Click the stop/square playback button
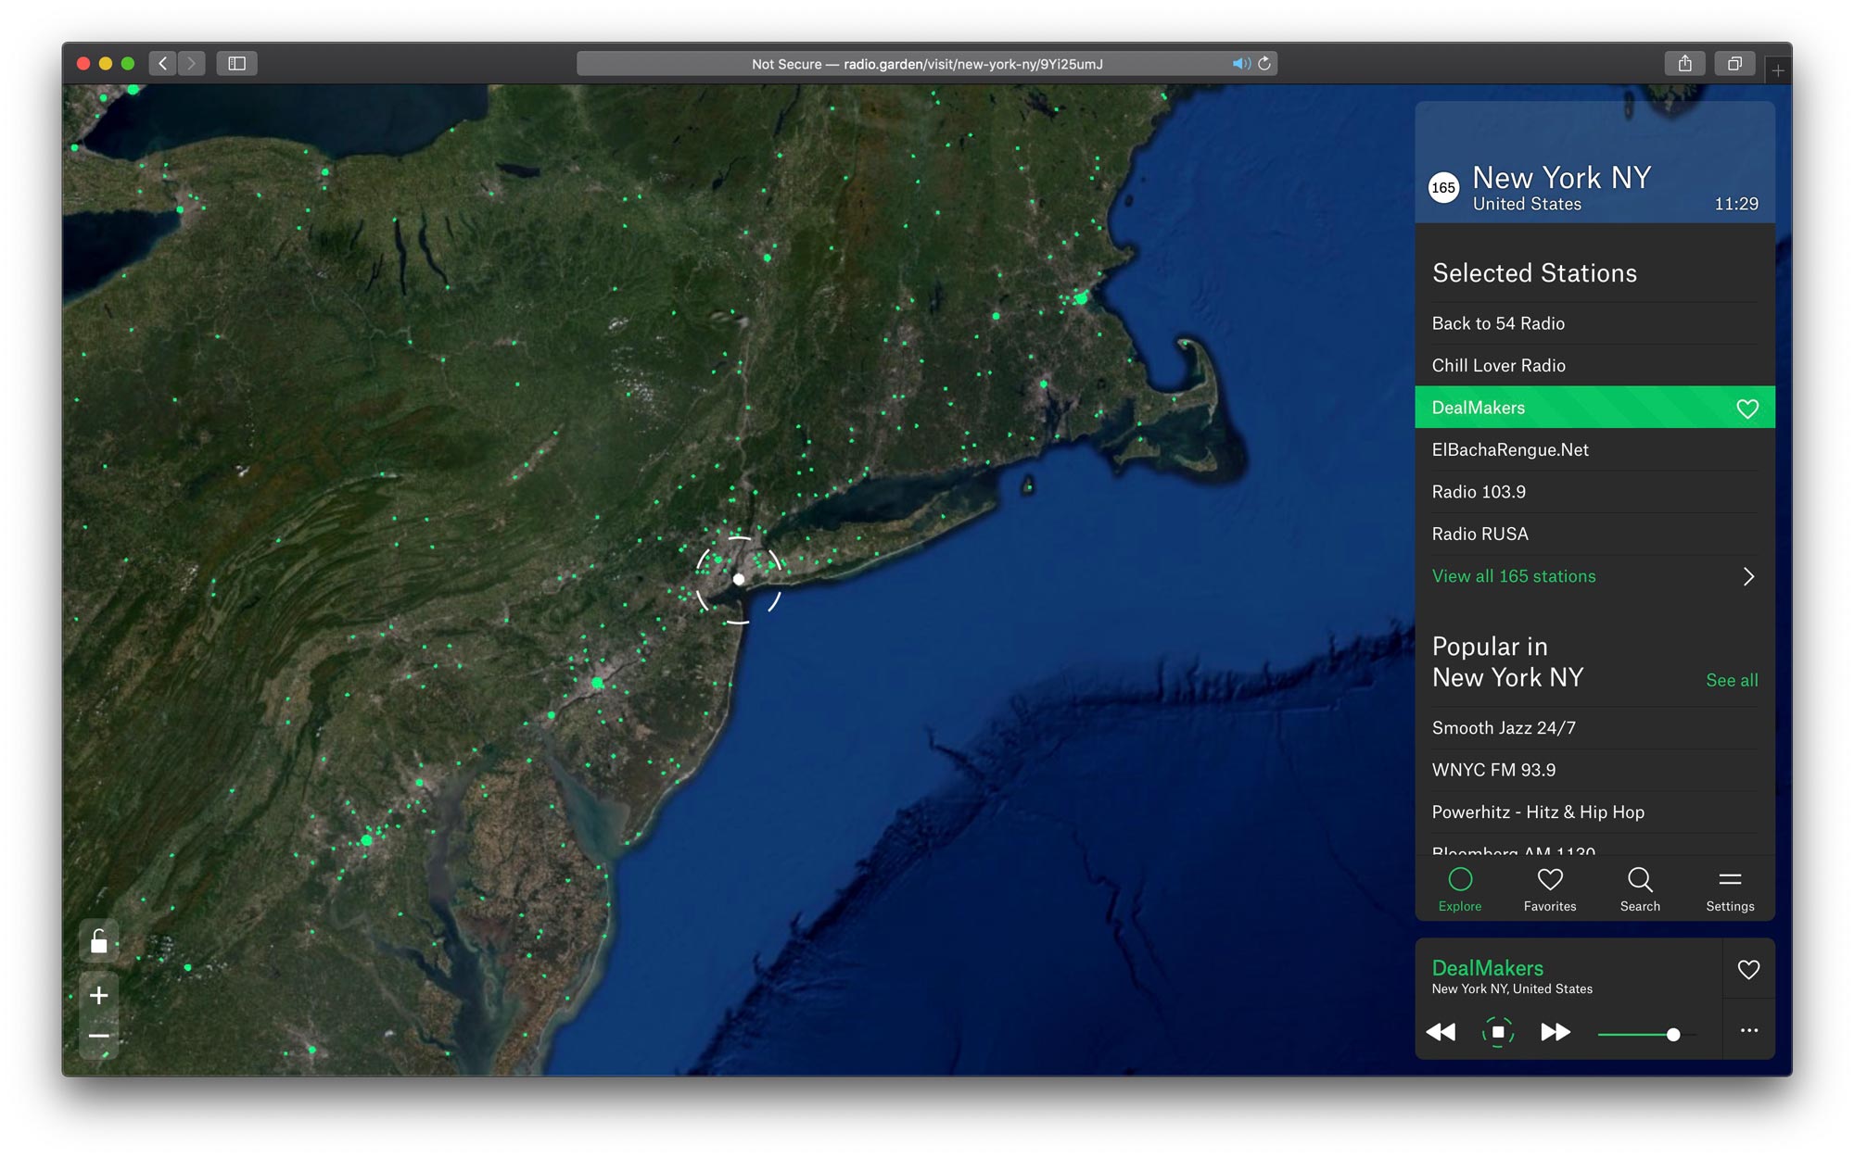This screenshot has width=1854, height=1158. (1496, 1031)
